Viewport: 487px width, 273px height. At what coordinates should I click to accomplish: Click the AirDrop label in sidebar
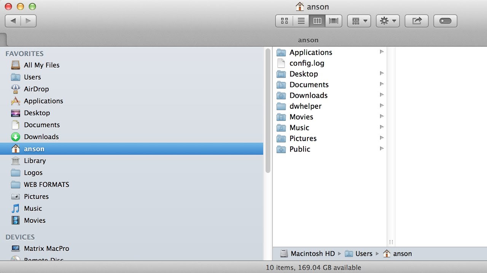pyautogui.click(x=37, y=89)
